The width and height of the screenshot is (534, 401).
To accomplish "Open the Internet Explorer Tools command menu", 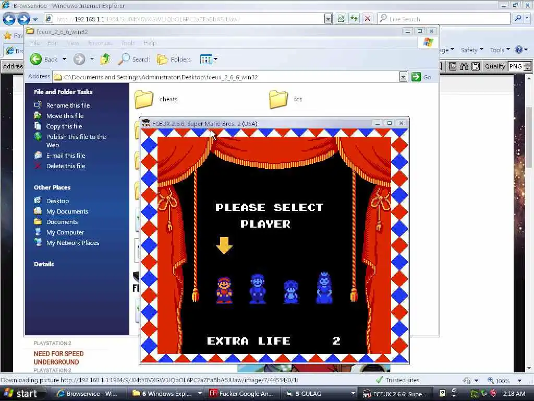I will click(500, 50).
